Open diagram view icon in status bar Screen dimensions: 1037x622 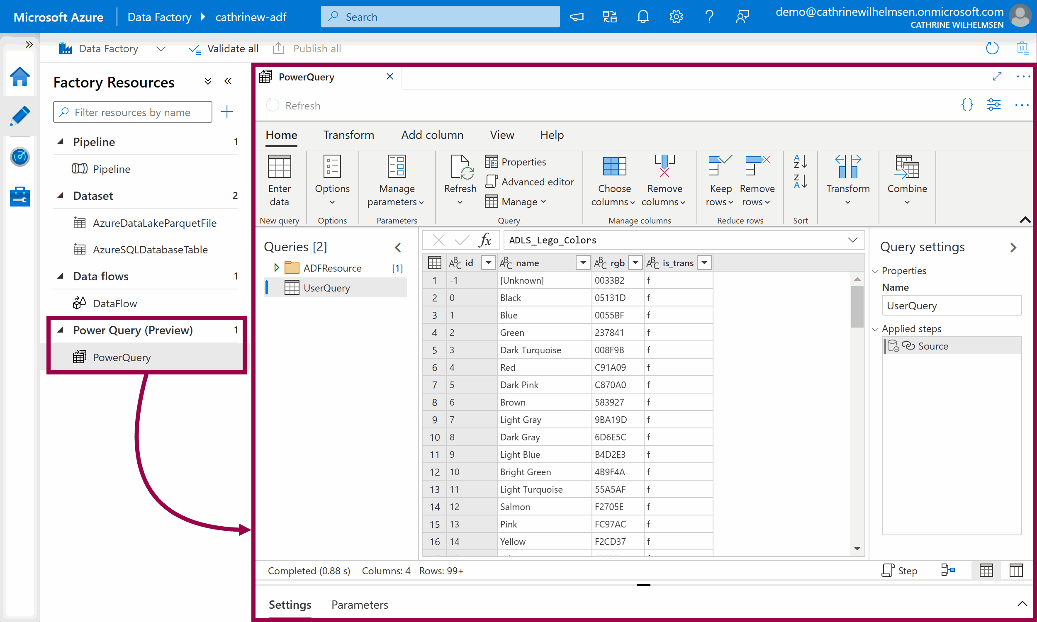[x=948, y=570]
